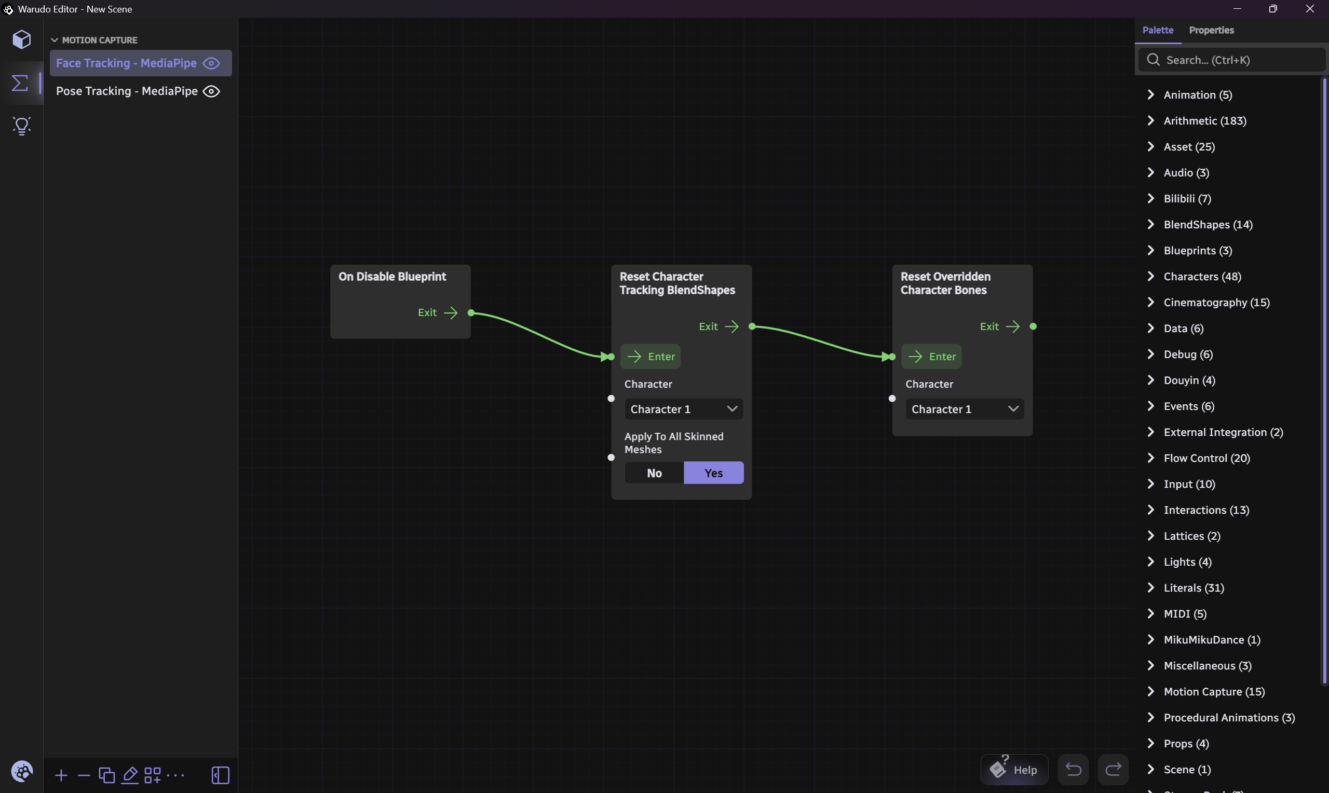This screenshot has width=1329, height=793.
Task: Open the Assets cube tab in sidebar
Action: 21,39
